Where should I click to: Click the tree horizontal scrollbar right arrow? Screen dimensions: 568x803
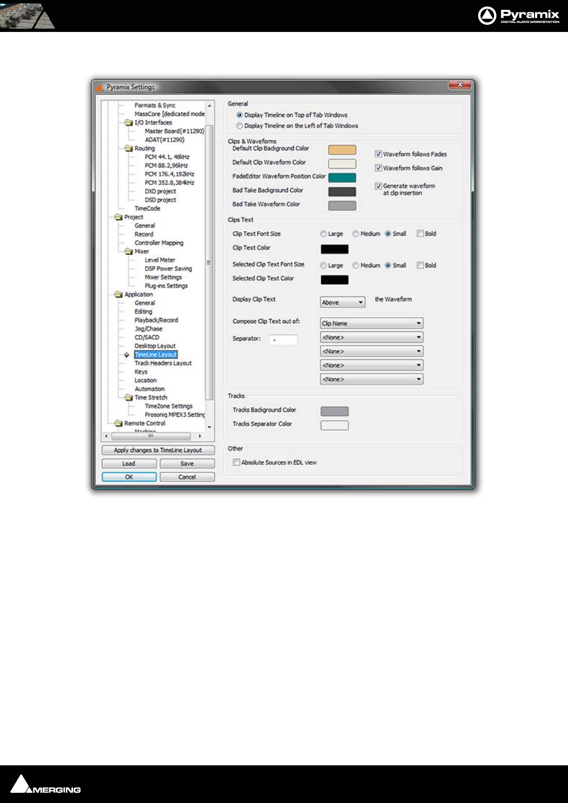click(x=200, y=436)
